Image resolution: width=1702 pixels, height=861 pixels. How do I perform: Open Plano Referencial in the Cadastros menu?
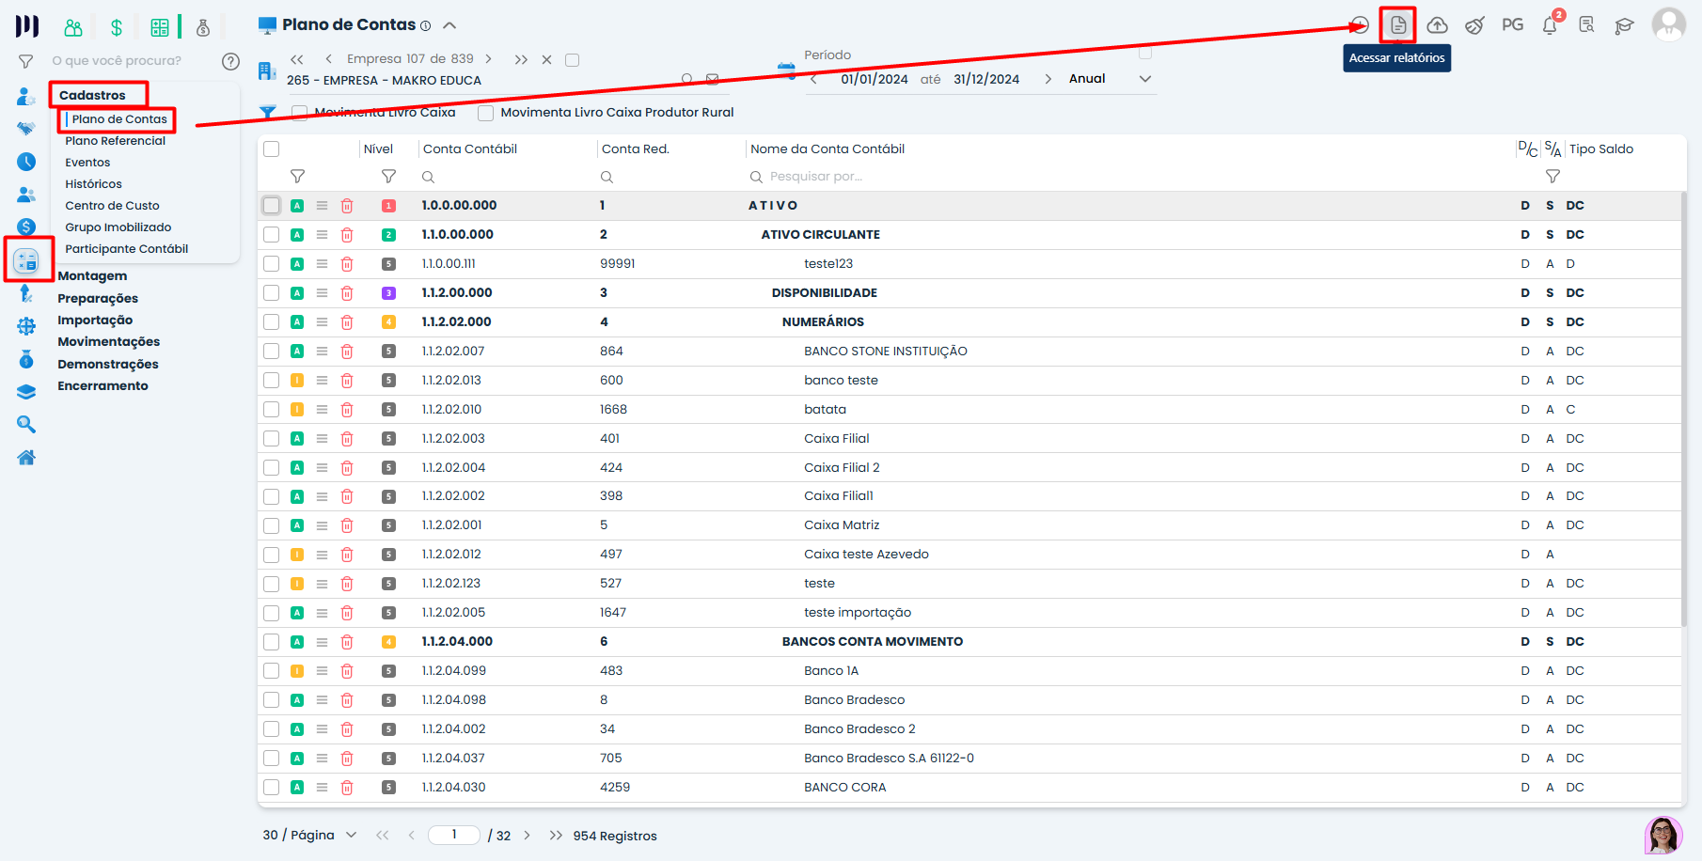pos(115,141)
